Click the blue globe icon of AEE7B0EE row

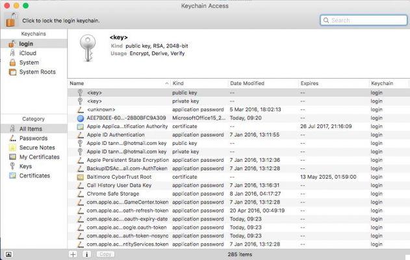(x=81, y=118)
